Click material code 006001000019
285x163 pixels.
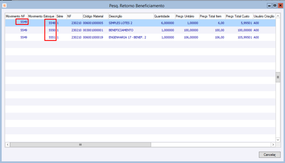[x=93, y=37]
